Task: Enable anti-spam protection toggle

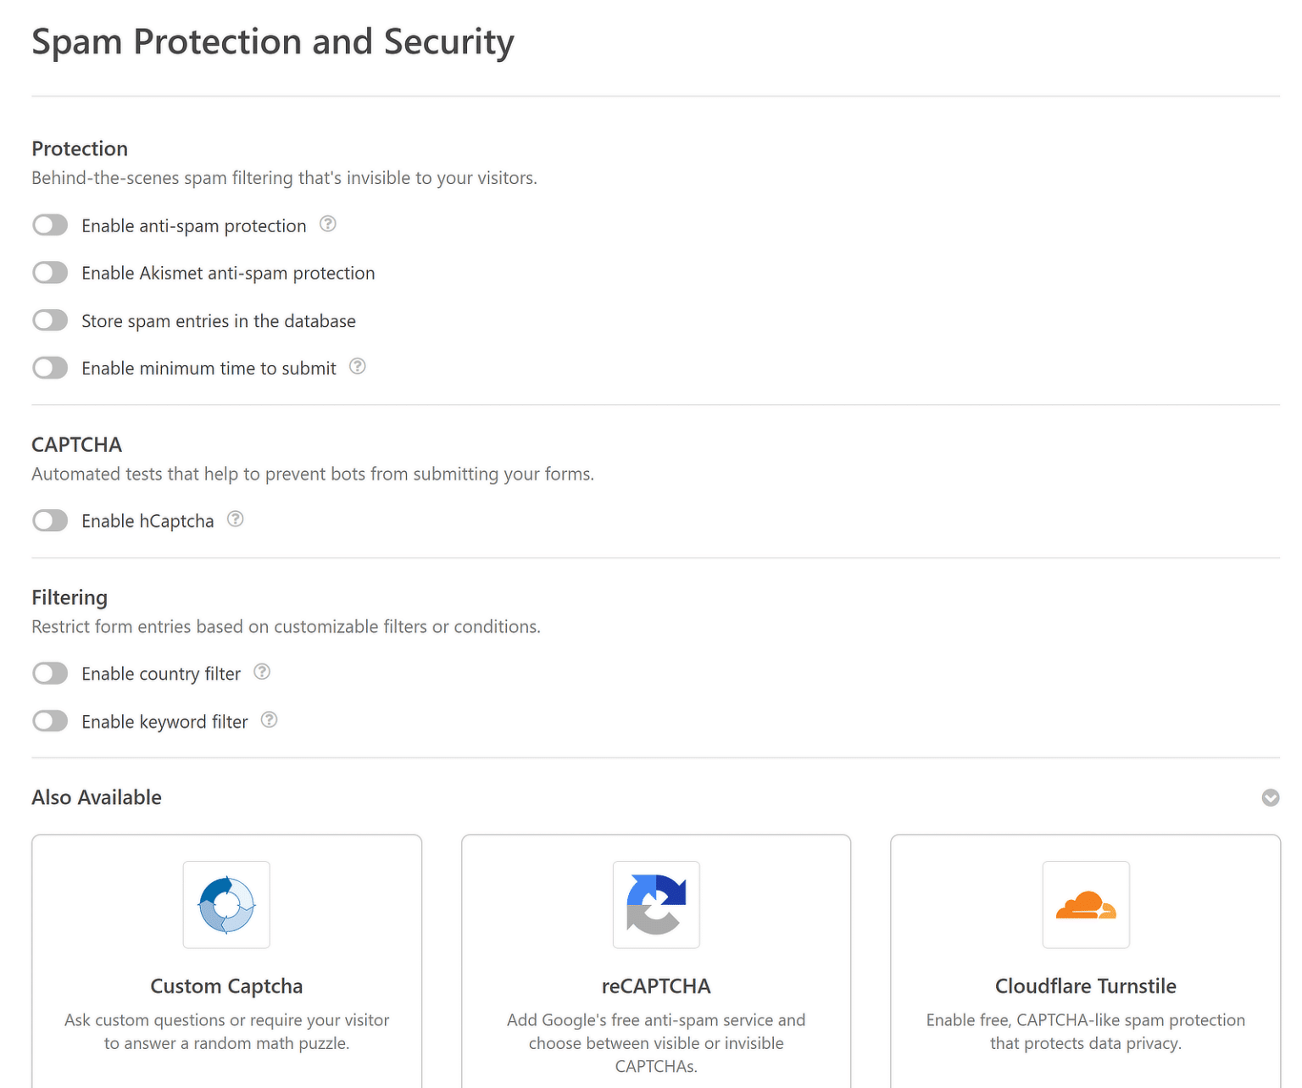Action: pyautogui.click(x=50, y=225)
